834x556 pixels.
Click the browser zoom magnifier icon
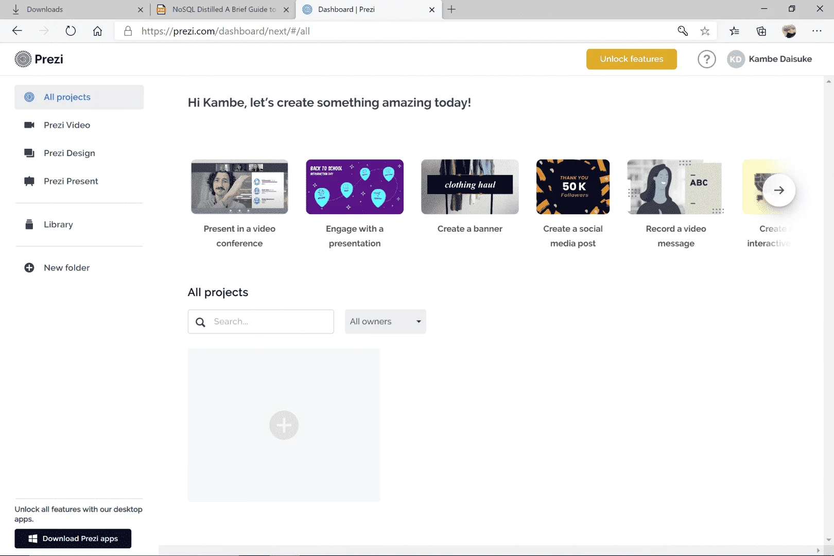683,31
